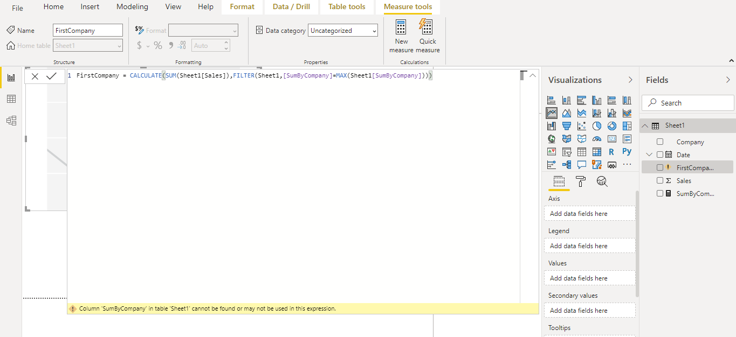
Task: Switch to the Insert ribbon tab
Action: click(90, 7)
